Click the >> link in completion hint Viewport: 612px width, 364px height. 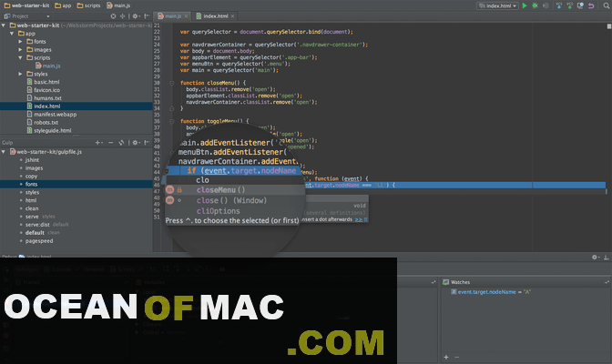[x=358, y=219]
